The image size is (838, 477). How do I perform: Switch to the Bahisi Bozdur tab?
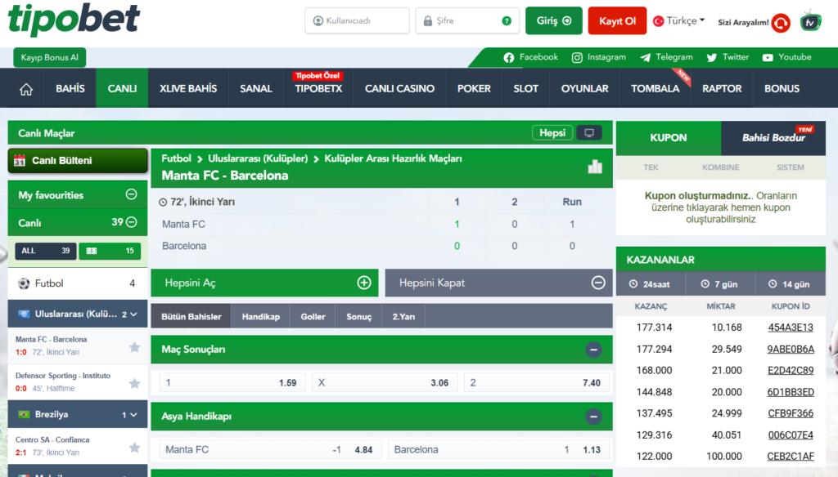773,138
